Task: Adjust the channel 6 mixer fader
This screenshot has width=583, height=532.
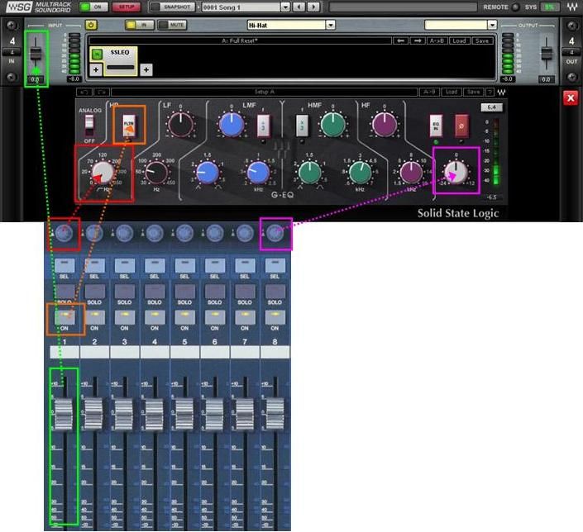Action: [x=215, y=414]
